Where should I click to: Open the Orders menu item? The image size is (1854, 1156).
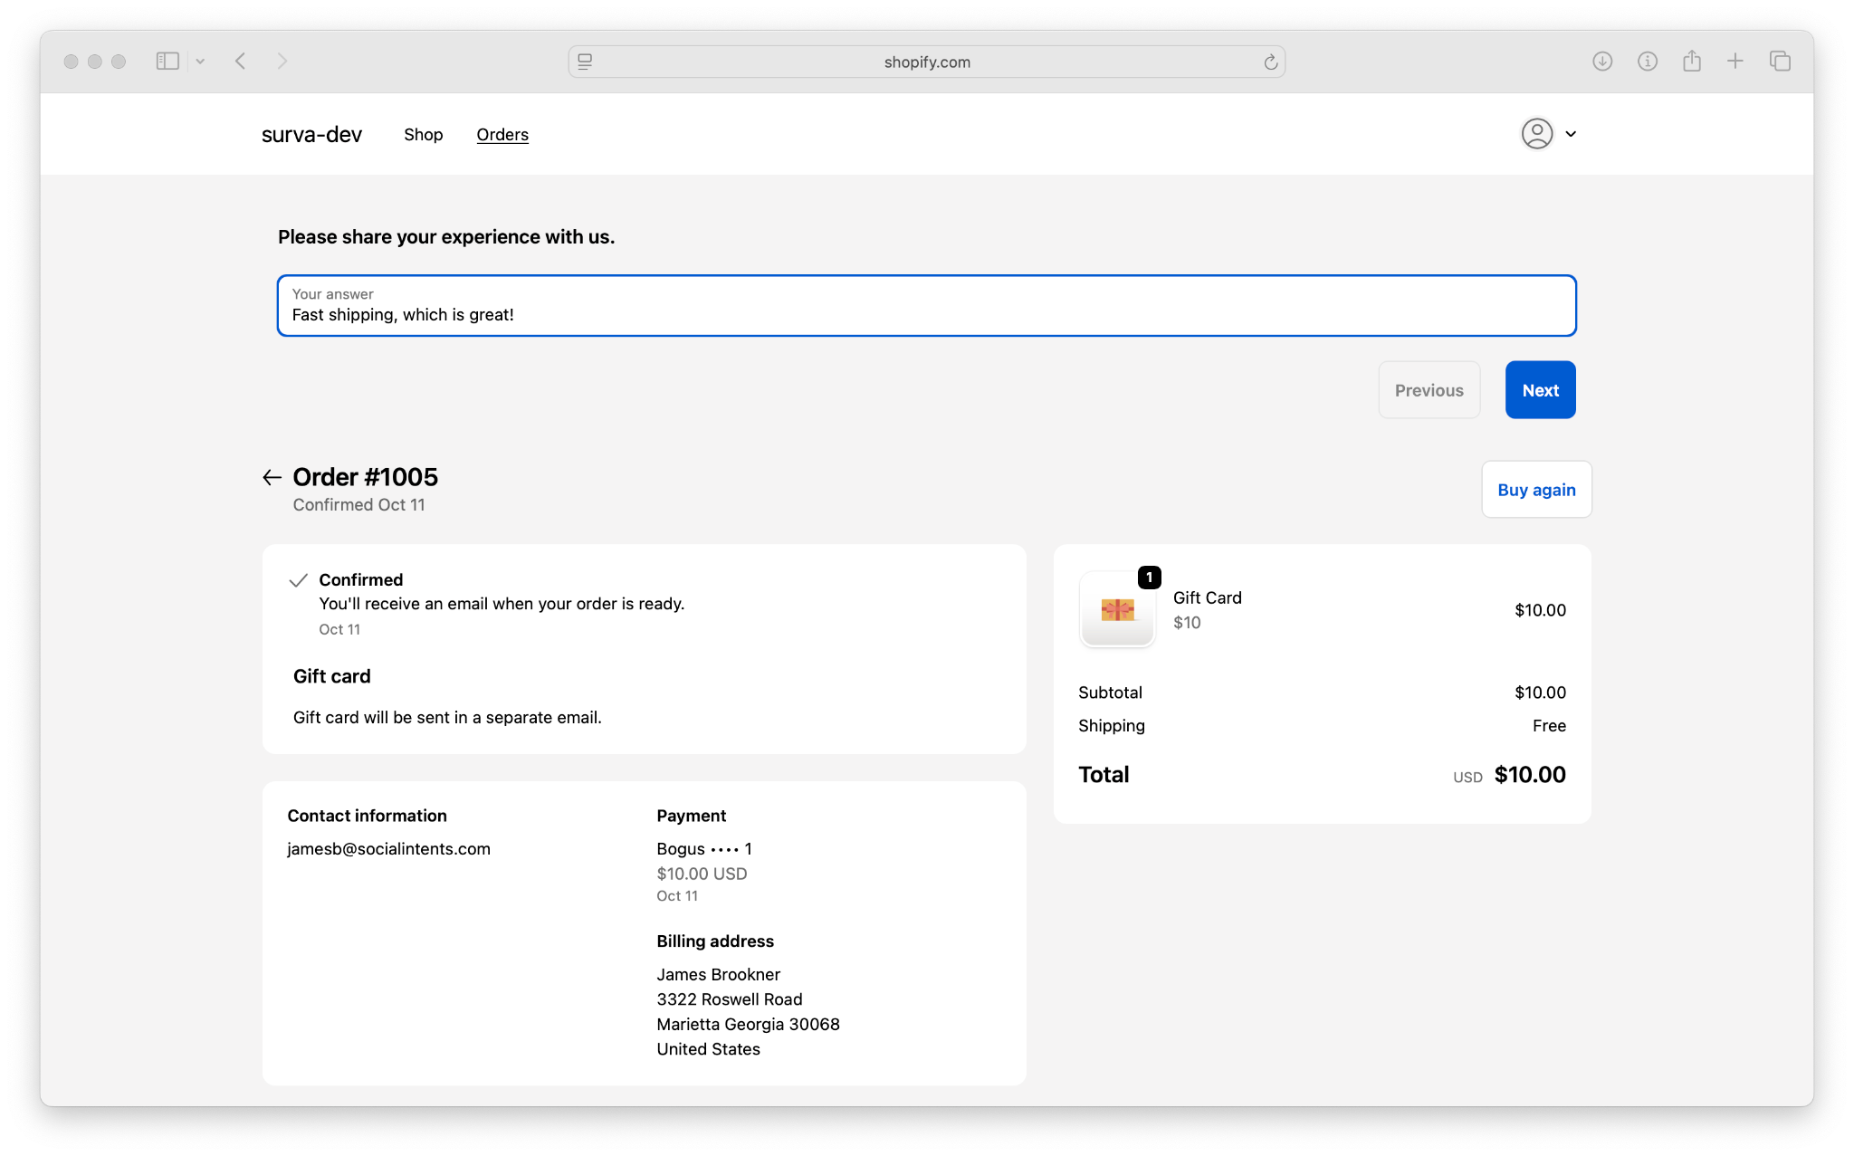(x=502, y=135)
